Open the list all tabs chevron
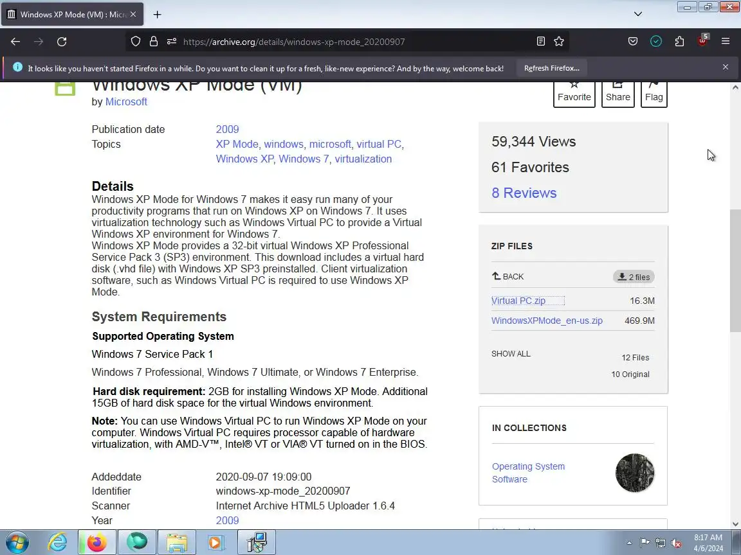Screen dimensions: 741x555 (638, 14)
